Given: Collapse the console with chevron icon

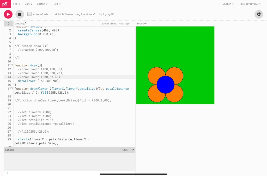Looking at the screenshot, I should [132, 150].
